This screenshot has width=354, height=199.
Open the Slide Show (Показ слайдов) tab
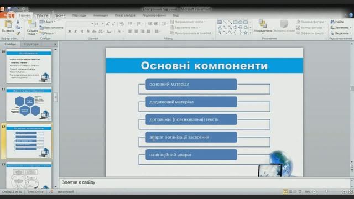tap(125, 15)
